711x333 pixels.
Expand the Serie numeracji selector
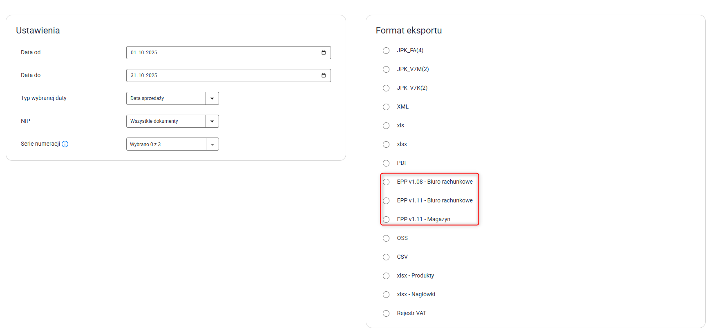212,144
